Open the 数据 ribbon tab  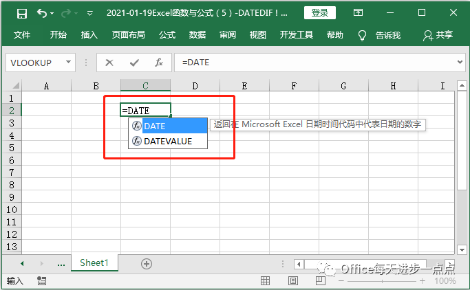click(x=197, y=35)
